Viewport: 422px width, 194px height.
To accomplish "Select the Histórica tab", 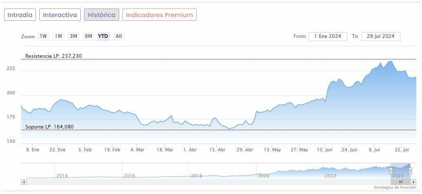I will point(102,15).
